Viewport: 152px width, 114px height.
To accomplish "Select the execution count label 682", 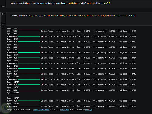I will click(3, 7).
